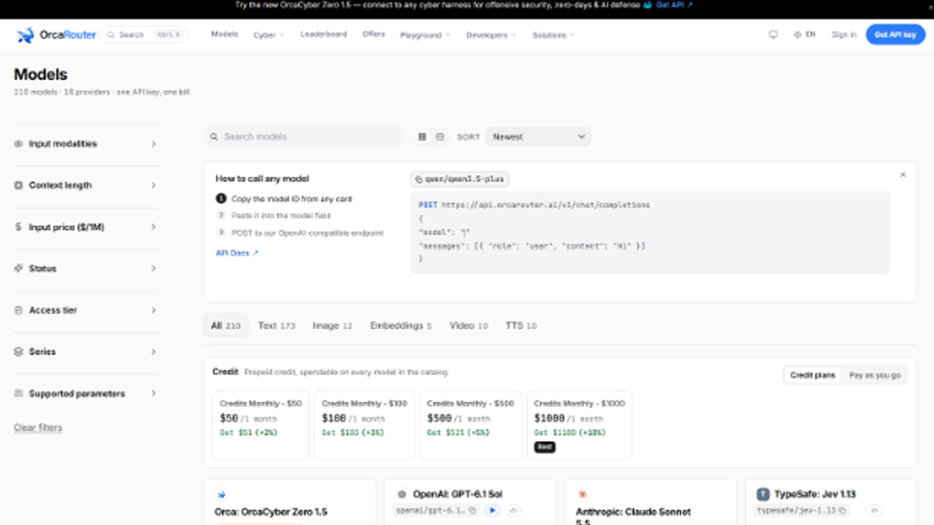934x525 pixels.
Task: Expand the Series filter
Action: 85,352
